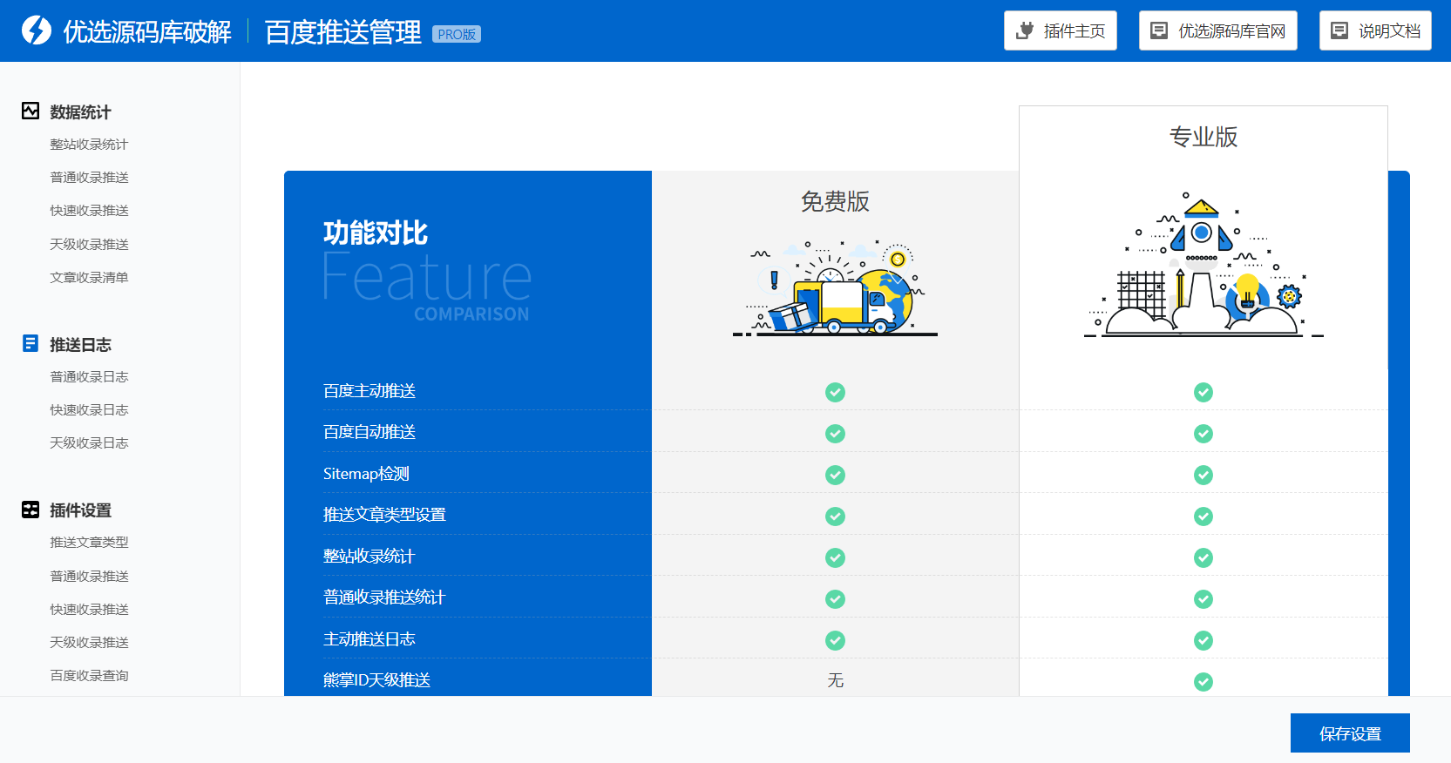Click the 百度推送管理 title text
Viewport: 1451px width, 763px height.
click(x=342, y=32)
